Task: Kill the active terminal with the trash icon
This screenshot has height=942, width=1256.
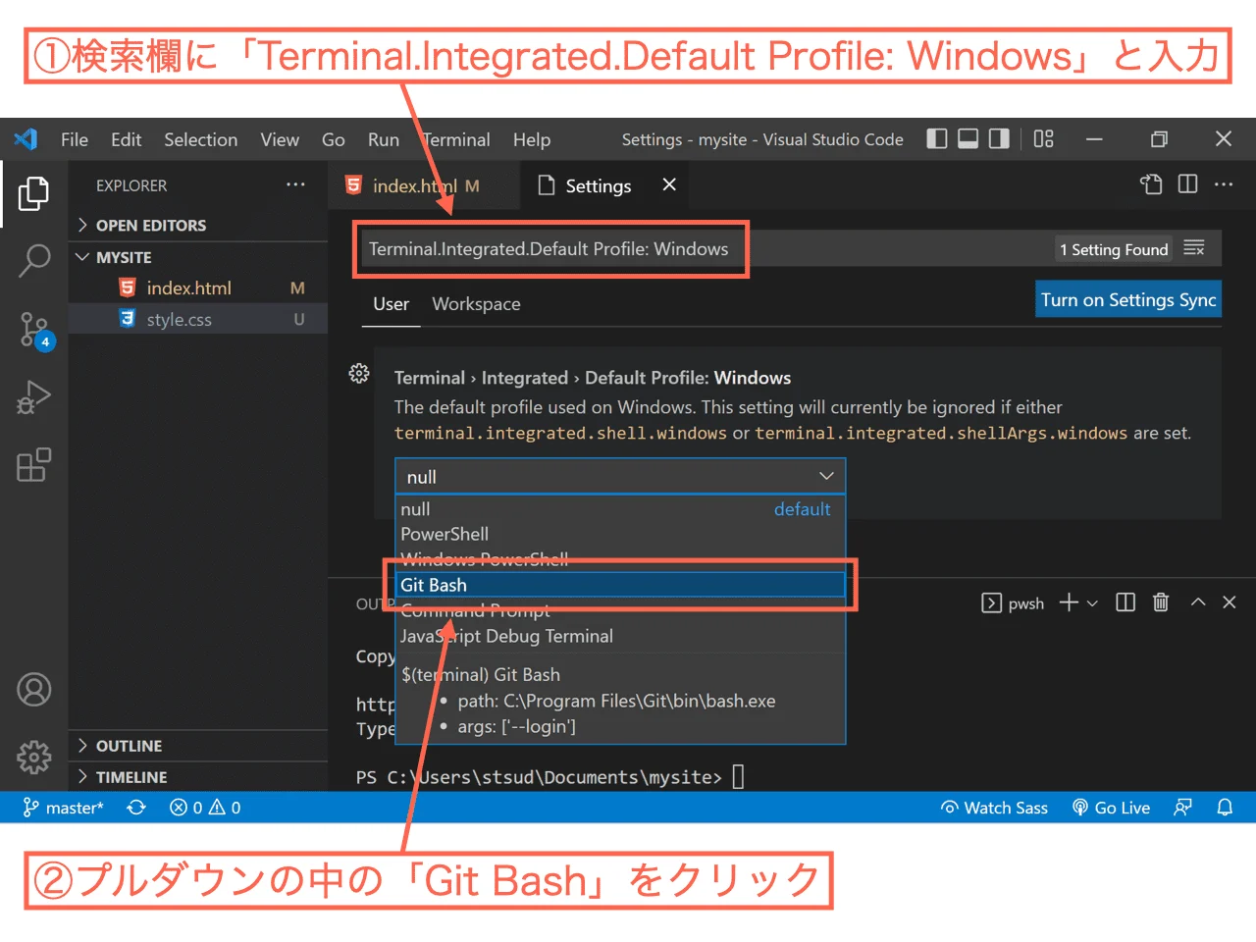Action: (1161, 602)
